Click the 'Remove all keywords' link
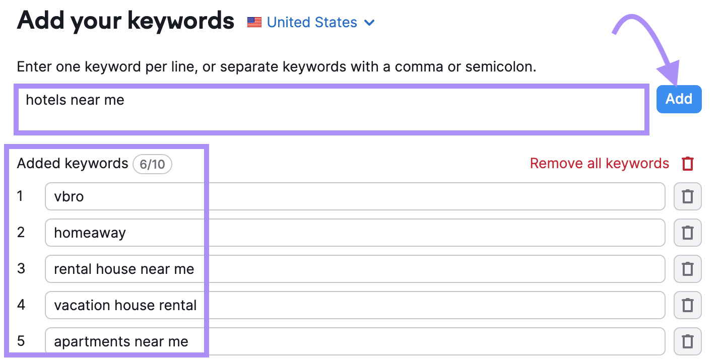 coord(599,163)
